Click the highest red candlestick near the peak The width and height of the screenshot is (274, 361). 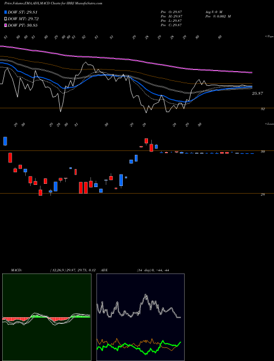(x=146, y=141)
